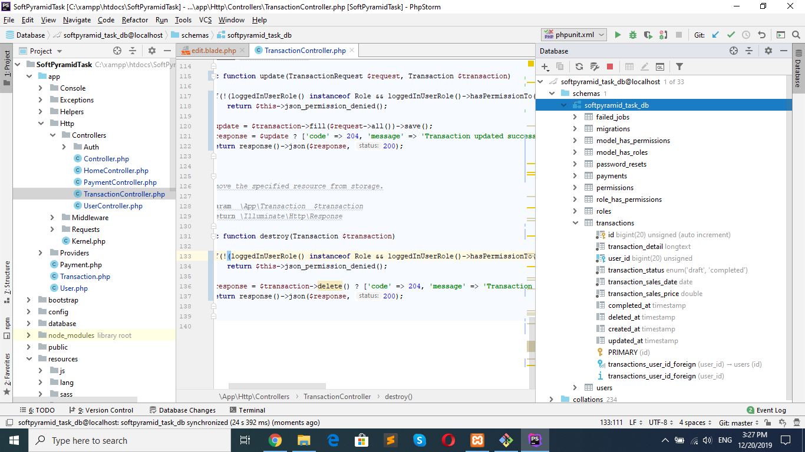Open the Navigate menu
The image size is (805, 452).
(x=77, y=20)
